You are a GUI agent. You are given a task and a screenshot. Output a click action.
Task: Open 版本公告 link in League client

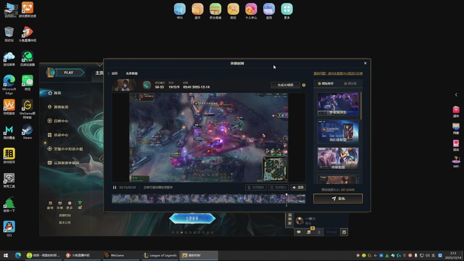pyautogui.click(x=65, y=223)
